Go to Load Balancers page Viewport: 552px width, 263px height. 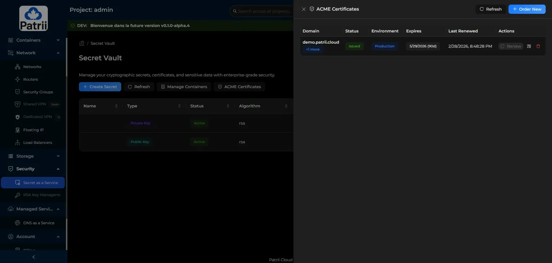37,143
